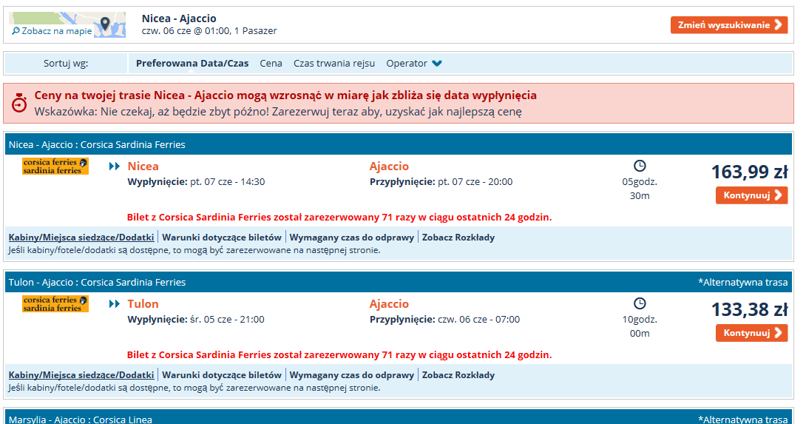
Task: Click the clock icon above 05godz. 30m
Action: pyautogui.click(x=640, y=166)
